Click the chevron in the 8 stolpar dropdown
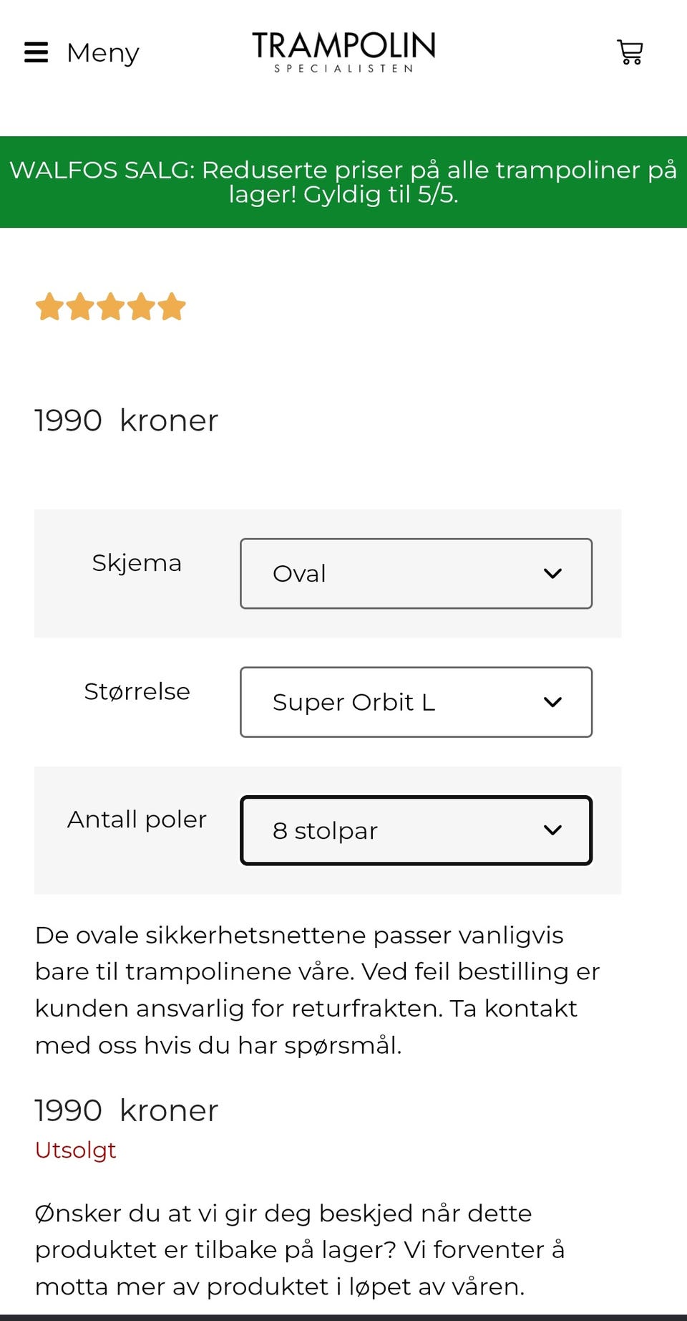This screenshot has height=1321, width=687. coord(552,830)
